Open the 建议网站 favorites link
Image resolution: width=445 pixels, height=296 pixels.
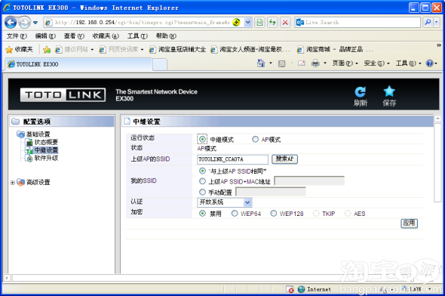75,49
